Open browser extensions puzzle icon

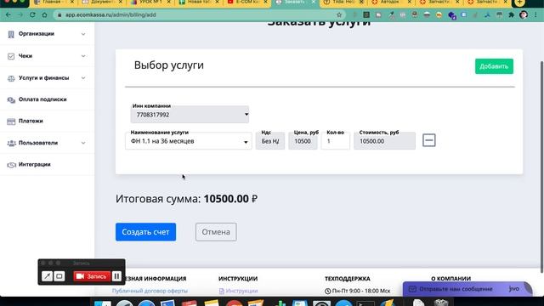tap(512, 15)
